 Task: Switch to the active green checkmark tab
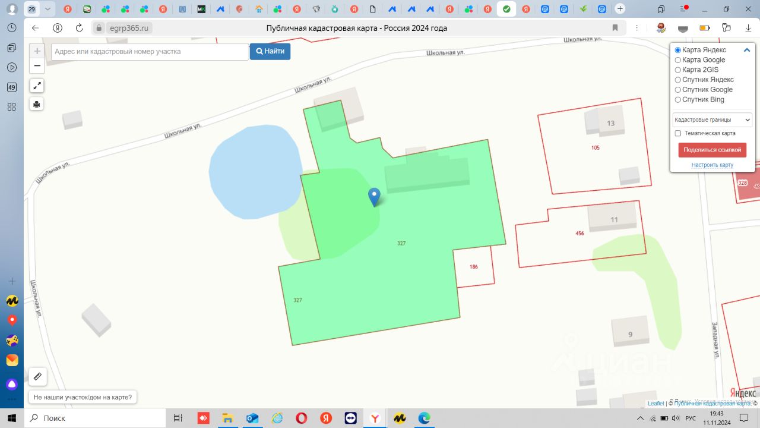506,9
